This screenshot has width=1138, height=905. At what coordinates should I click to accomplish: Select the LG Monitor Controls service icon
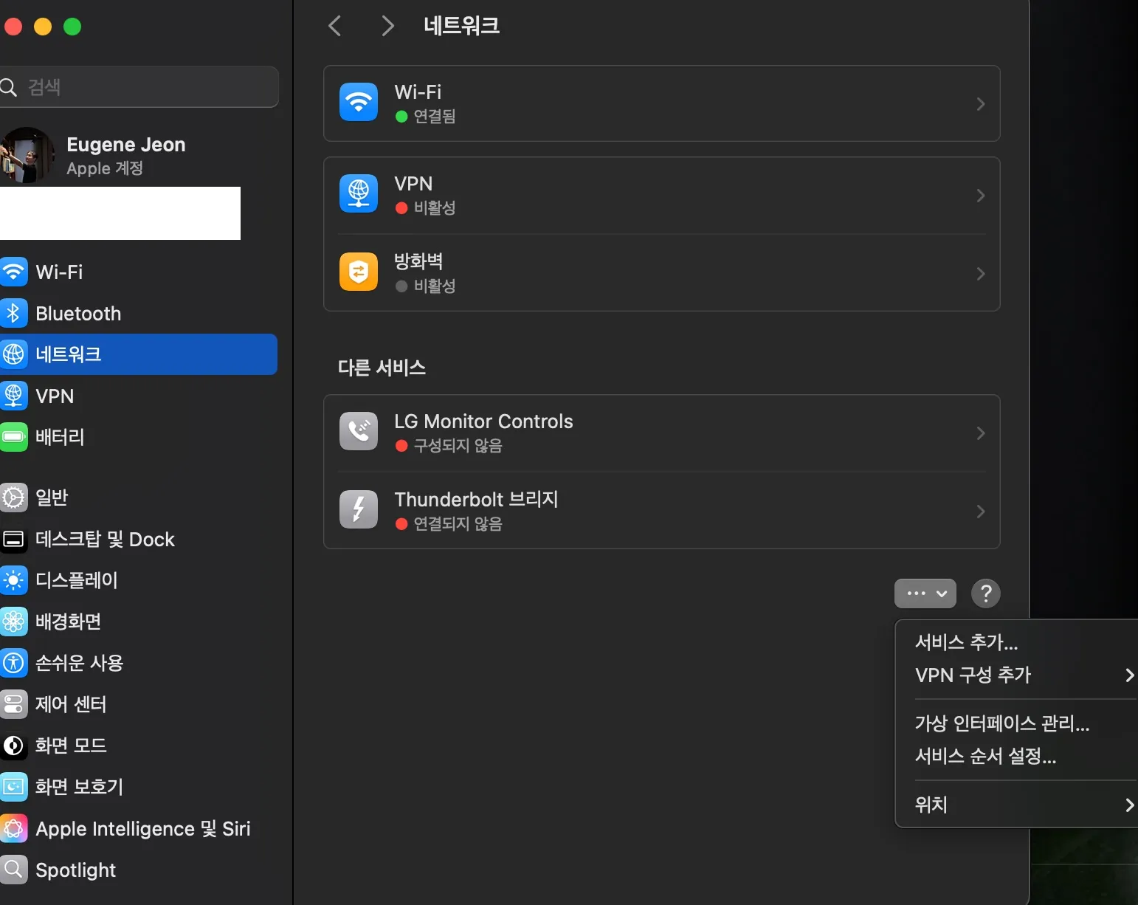point(358,431)
